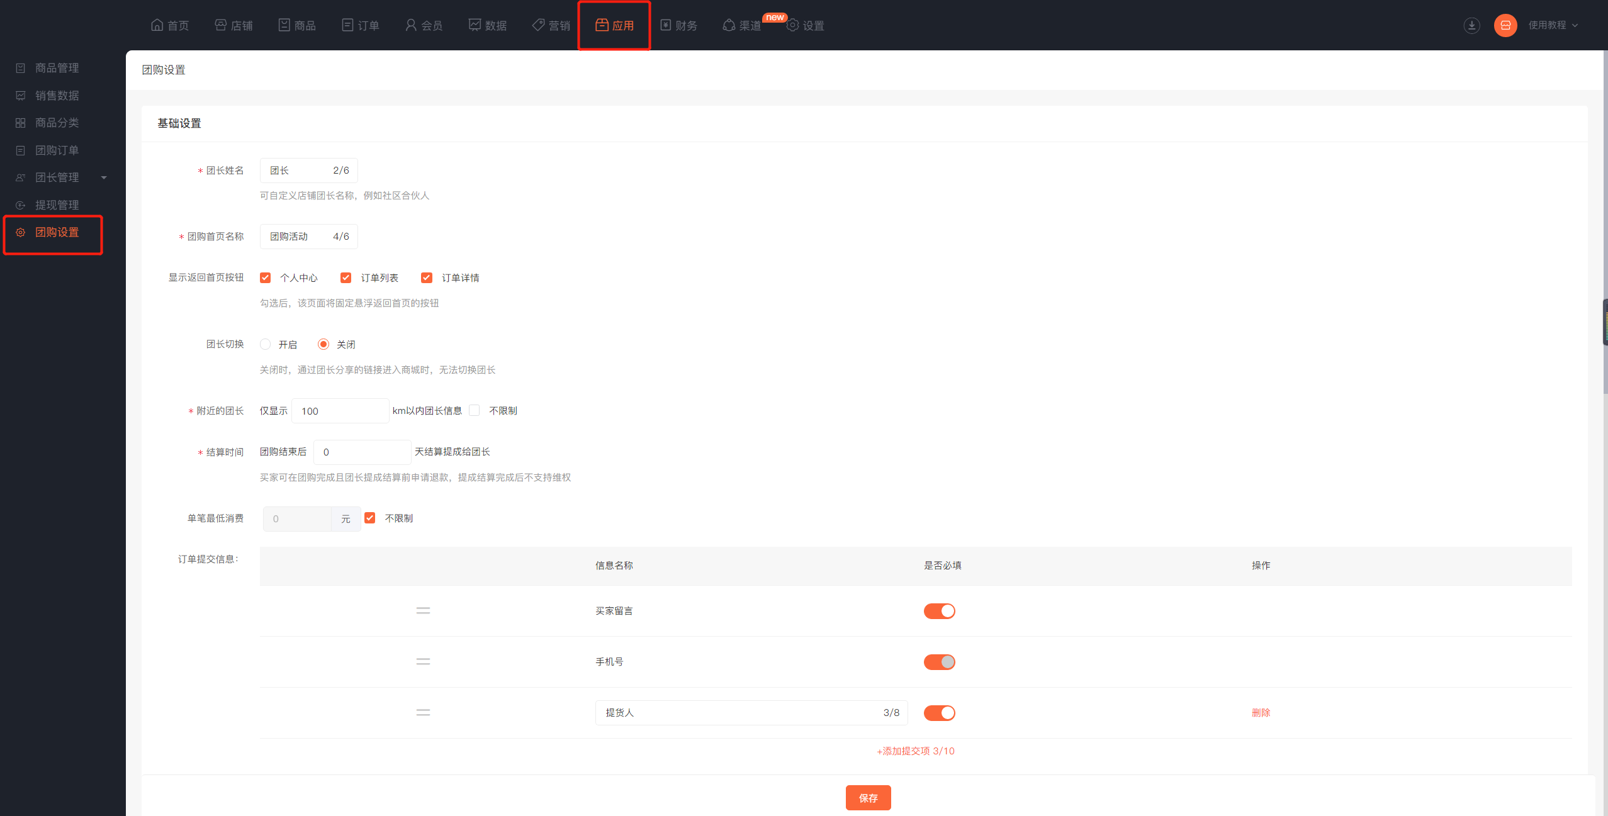Click the 首页 home icon

[x=157, y=25]
